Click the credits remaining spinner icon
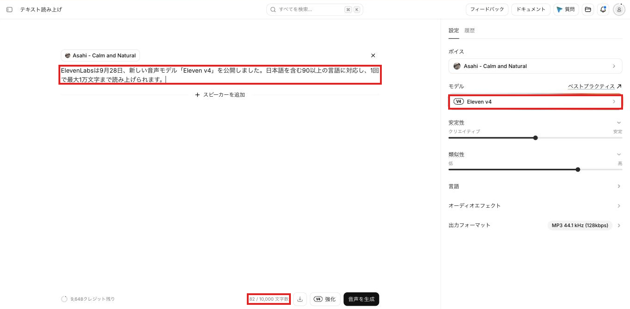 click(x=64, y=299)
